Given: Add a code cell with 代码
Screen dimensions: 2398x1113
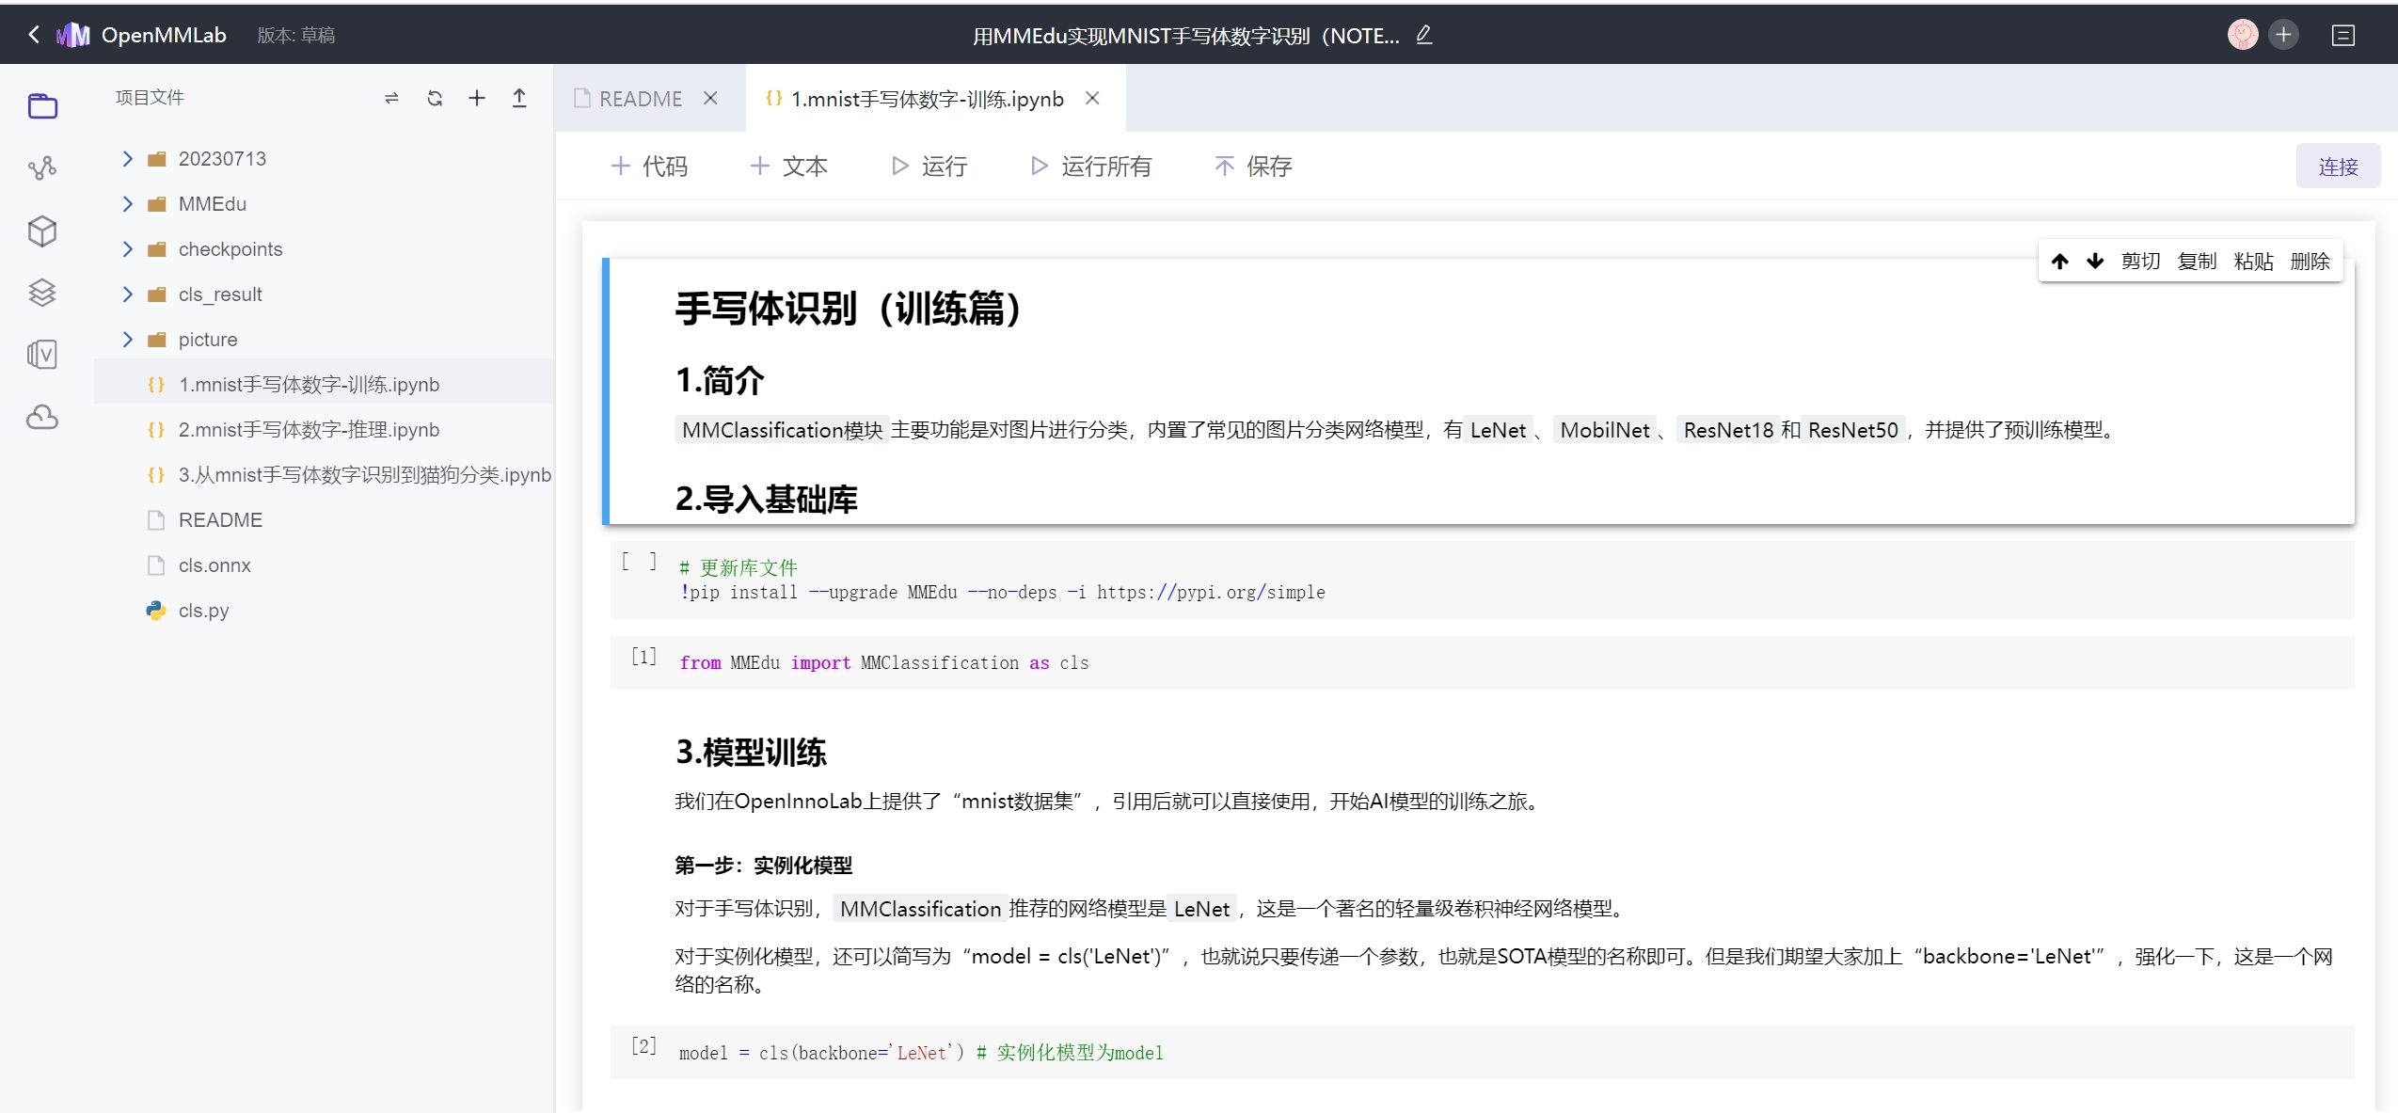Looking at the screenshot, I should tap(650, 167).
